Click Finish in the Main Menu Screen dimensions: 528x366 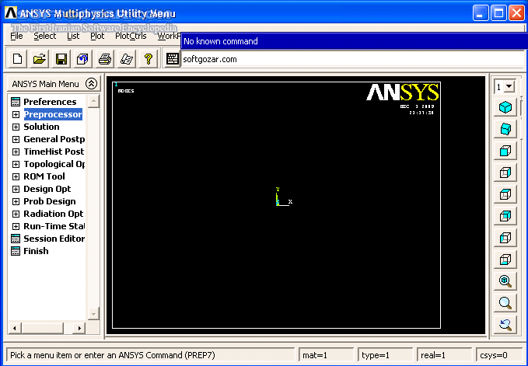pyautogui.click(x=36, y=251)
